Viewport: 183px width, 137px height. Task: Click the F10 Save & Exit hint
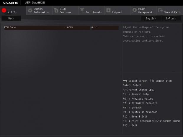click(135, 116)
